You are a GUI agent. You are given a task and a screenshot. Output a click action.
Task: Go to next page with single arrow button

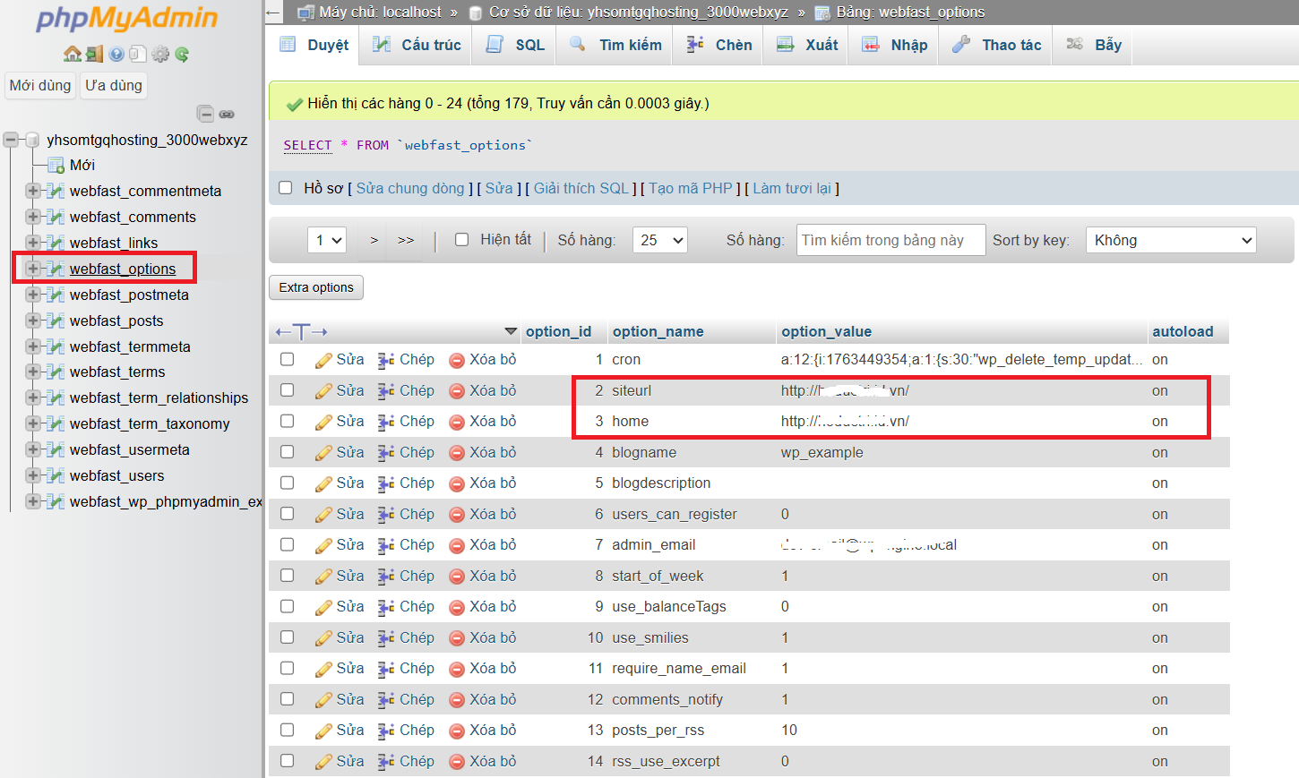point(374,240)
